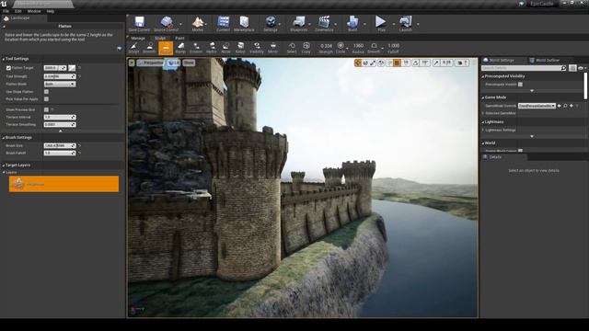
Task: Open the viewport options arrow menu
Action: click(132, 63)
